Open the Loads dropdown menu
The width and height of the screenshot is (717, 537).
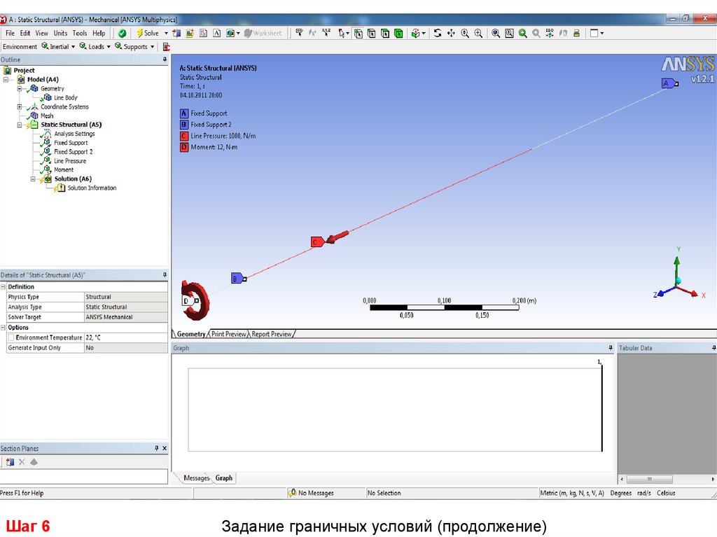pyautogui.click(x=95, y=47)
